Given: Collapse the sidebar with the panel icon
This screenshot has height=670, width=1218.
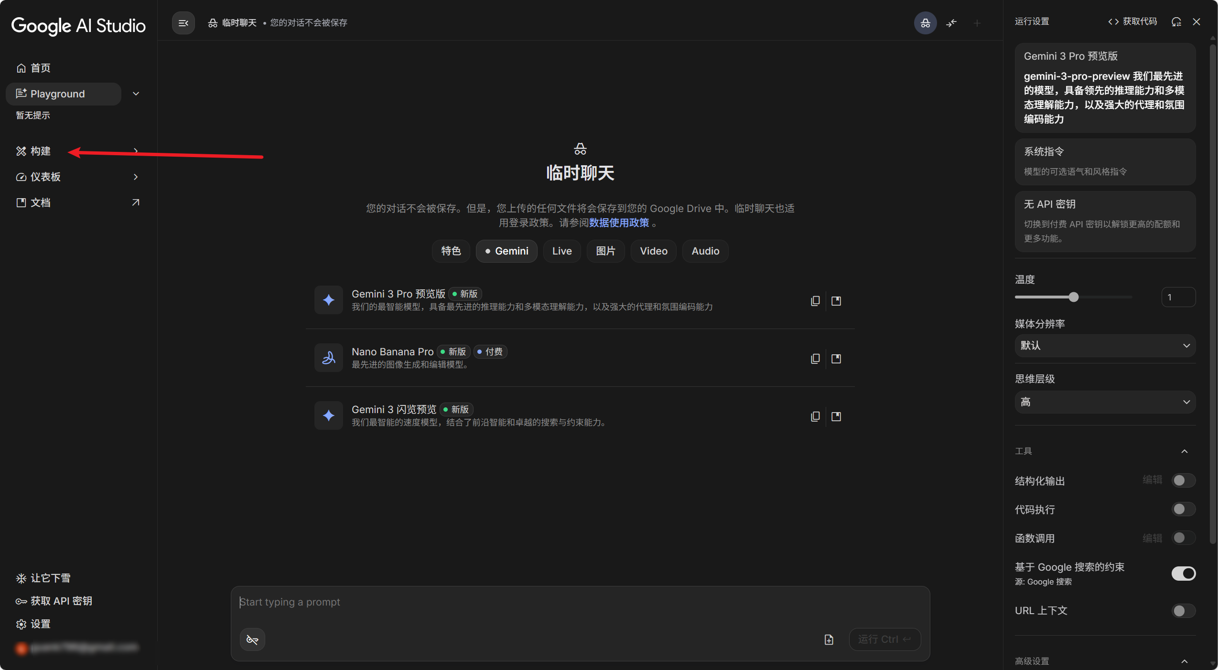Looking at the screenshot, I should tap(183, 22).
